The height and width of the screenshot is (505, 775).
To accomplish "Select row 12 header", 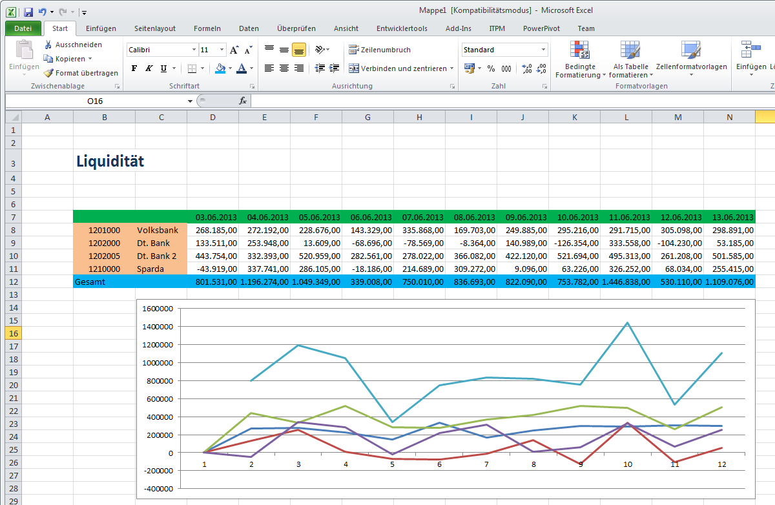I will 12,282.
